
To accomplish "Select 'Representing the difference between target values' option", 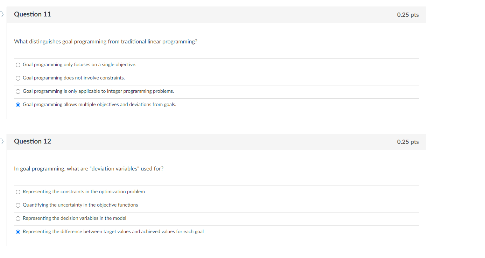I will (18, 231).
